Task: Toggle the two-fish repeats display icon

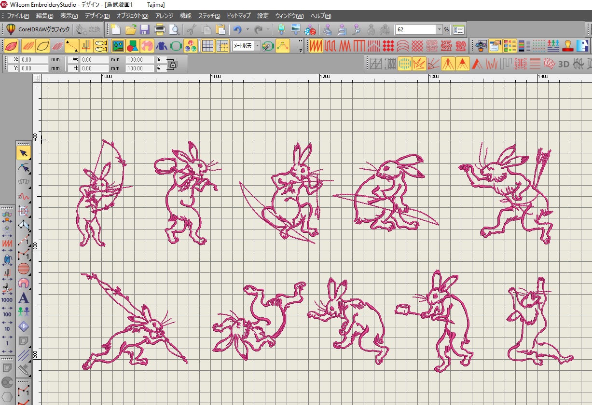Action: coord(101,46)
